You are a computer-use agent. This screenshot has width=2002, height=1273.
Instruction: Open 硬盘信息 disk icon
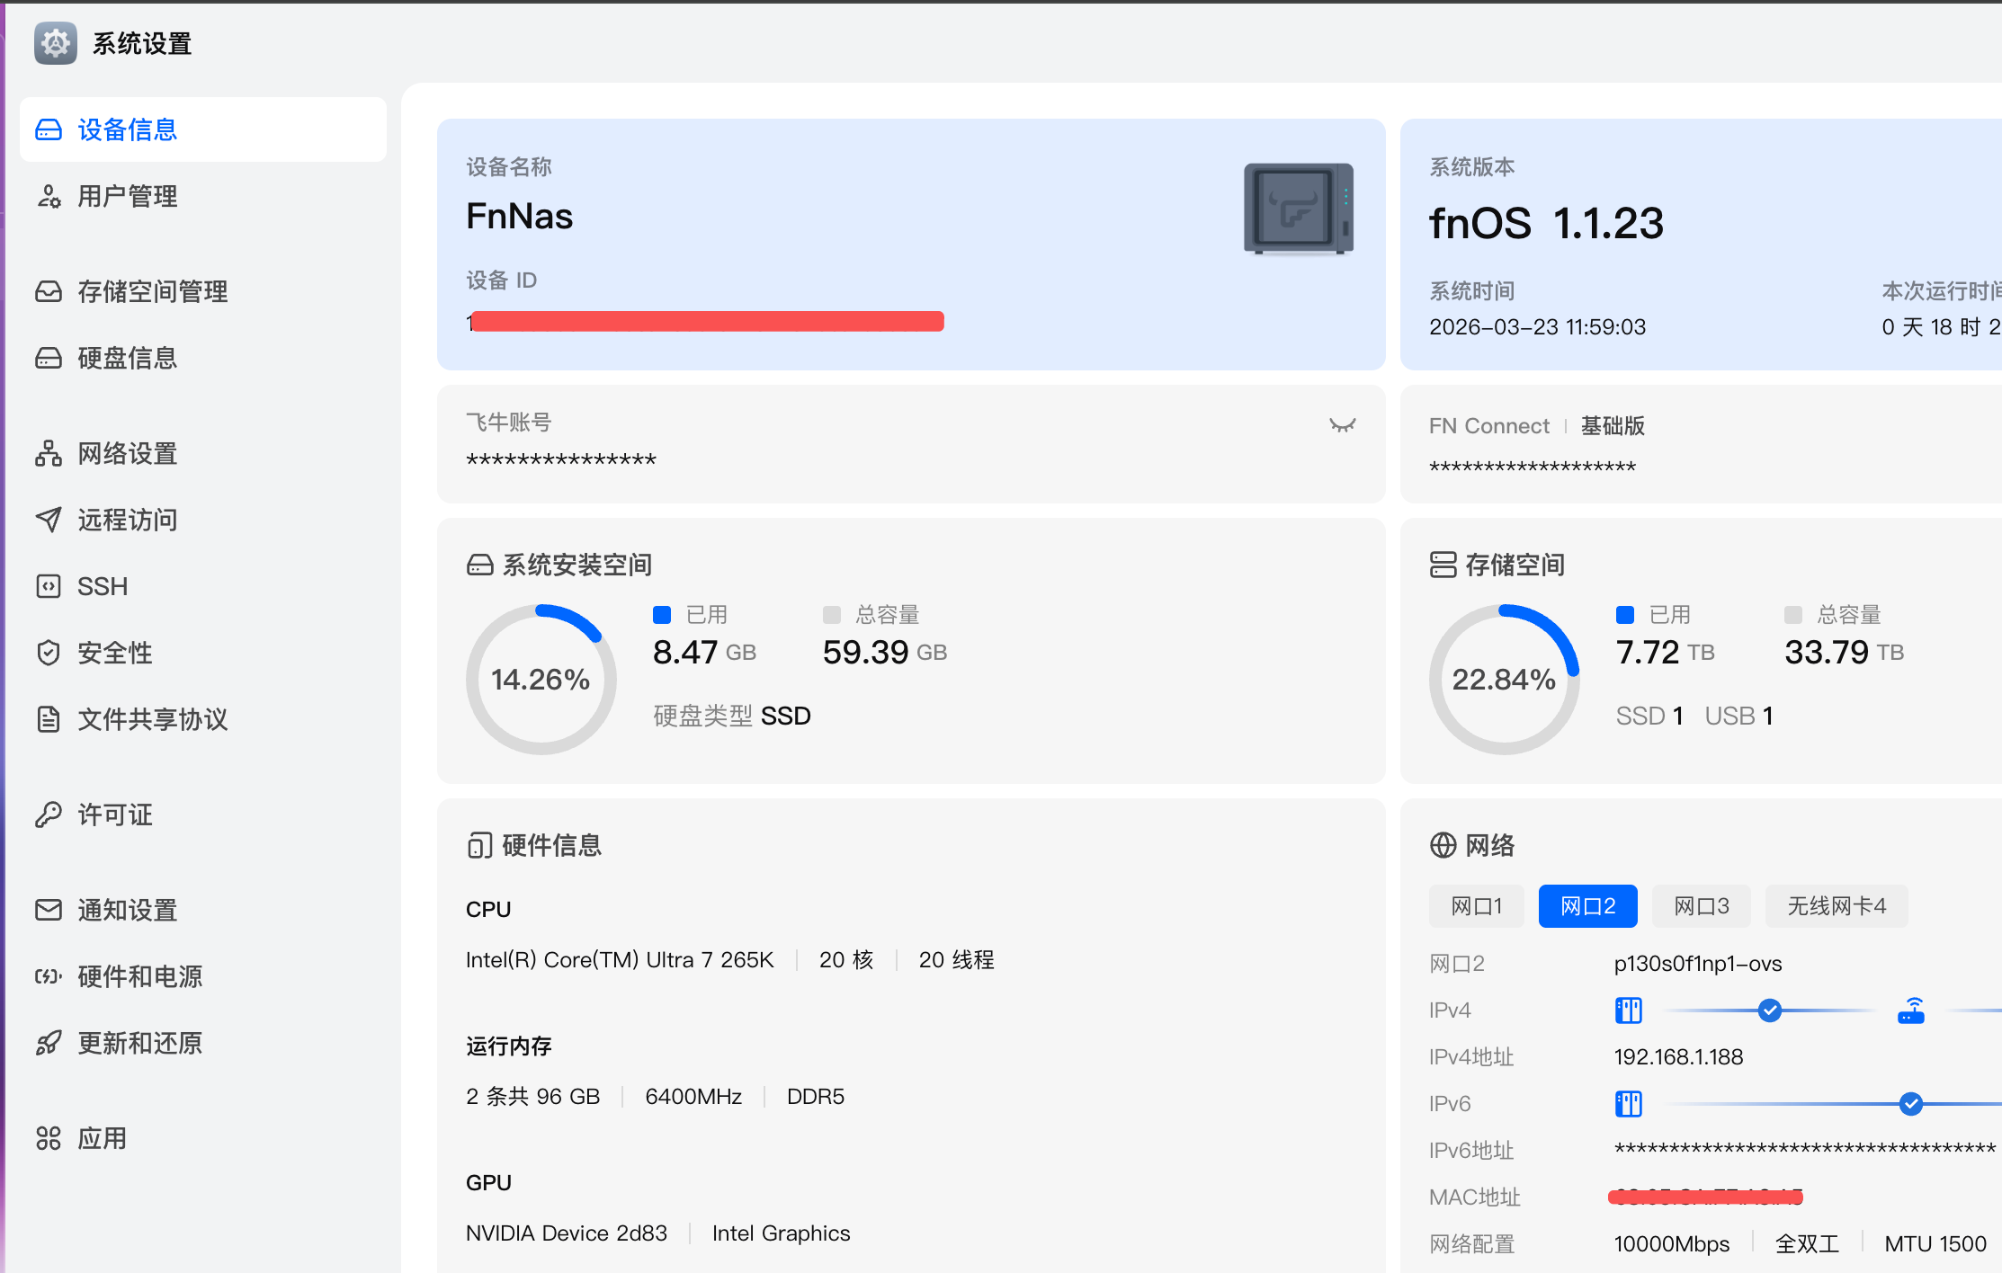(49, 358)
